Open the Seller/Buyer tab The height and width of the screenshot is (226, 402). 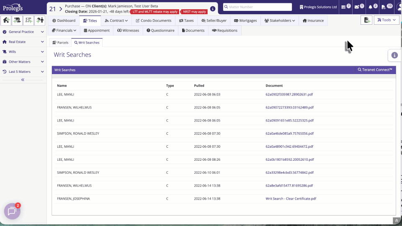pyautogui.click(x=214, y=21)
